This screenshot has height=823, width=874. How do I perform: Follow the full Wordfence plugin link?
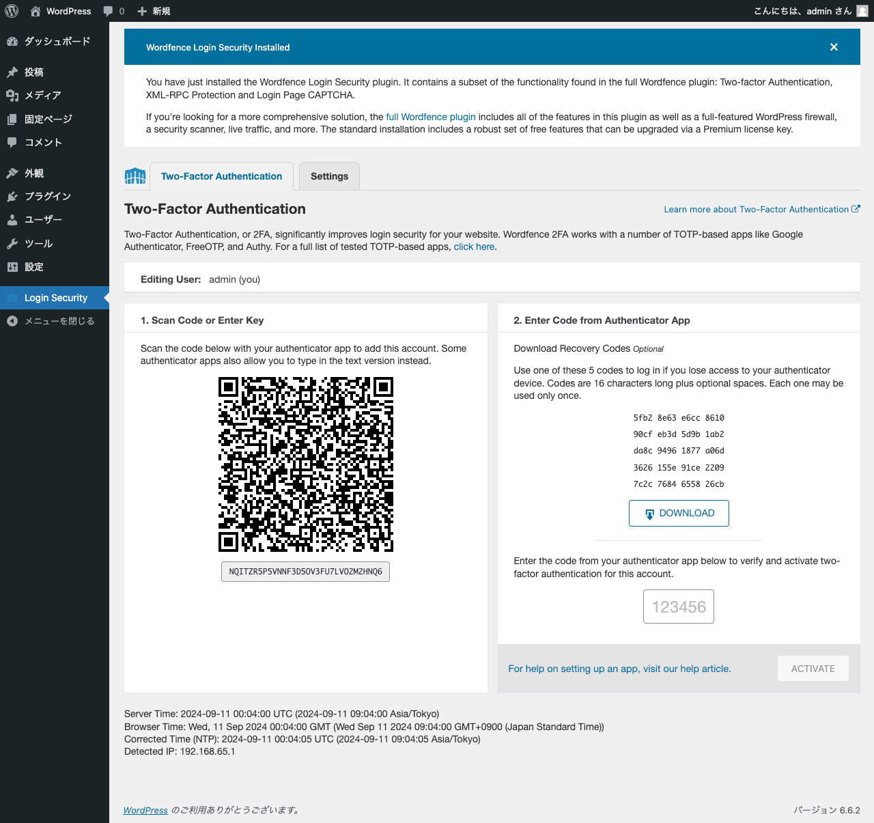tap(431, 117)
